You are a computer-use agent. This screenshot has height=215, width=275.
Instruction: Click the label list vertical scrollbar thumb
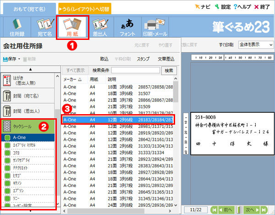[176, 92]
